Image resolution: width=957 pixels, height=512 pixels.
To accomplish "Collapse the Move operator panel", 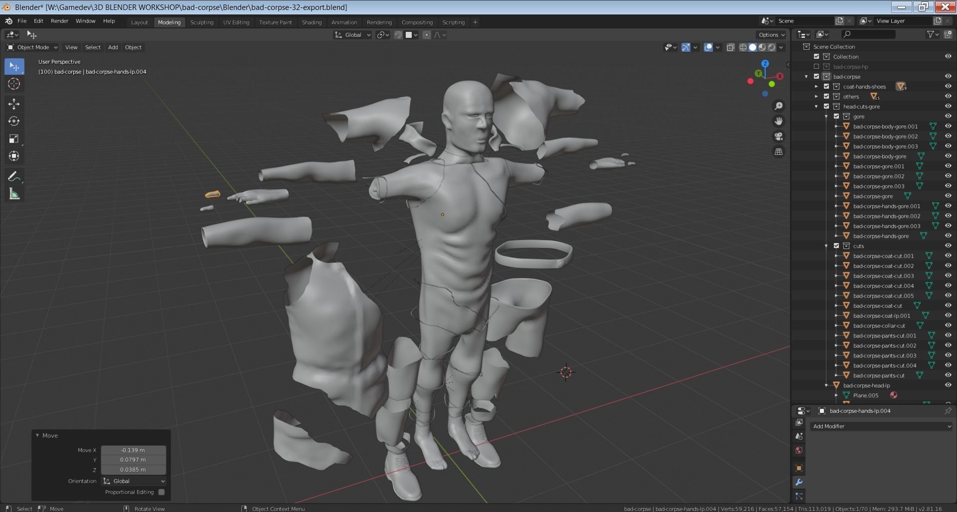I will 37,435.
